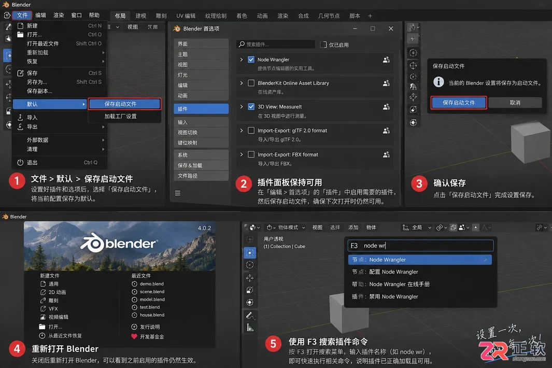Switch to the 雕刻 workspace tab

(x=161, y=16)
